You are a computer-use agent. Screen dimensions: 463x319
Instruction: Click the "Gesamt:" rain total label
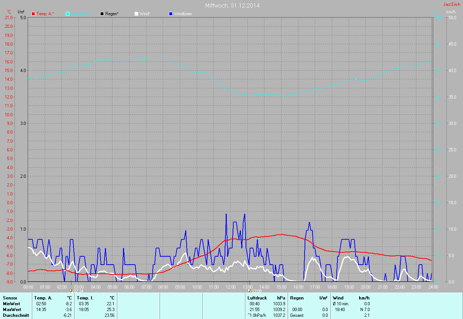pos(297,315)
